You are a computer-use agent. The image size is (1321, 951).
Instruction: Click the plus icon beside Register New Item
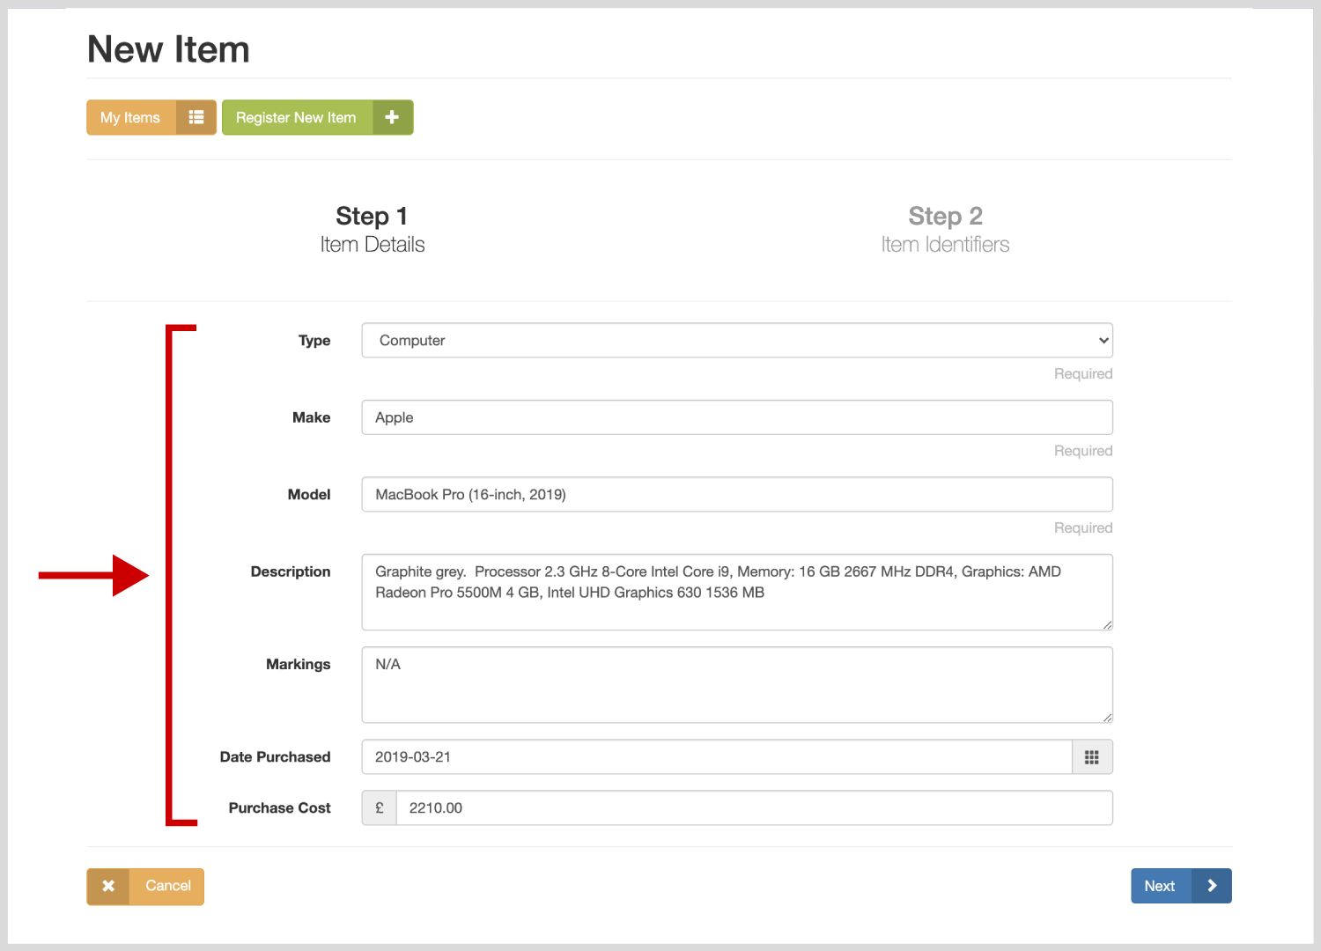[x=393, y=117]
